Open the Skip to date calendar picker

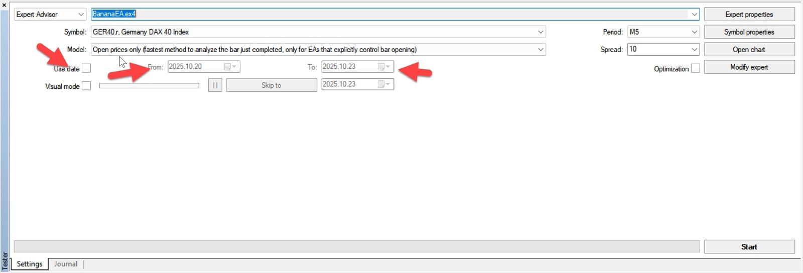[x=384, y=84]
